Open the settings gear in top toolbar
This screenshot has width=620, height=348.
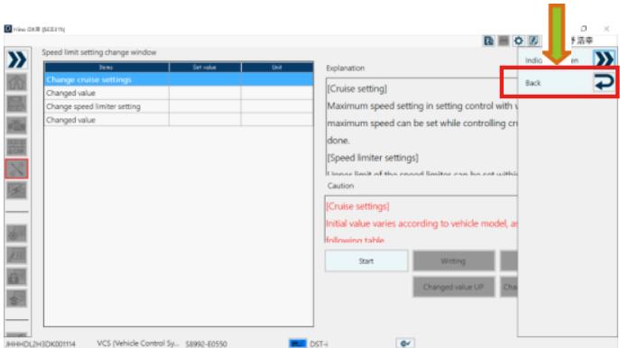click(x=518, y=41)
